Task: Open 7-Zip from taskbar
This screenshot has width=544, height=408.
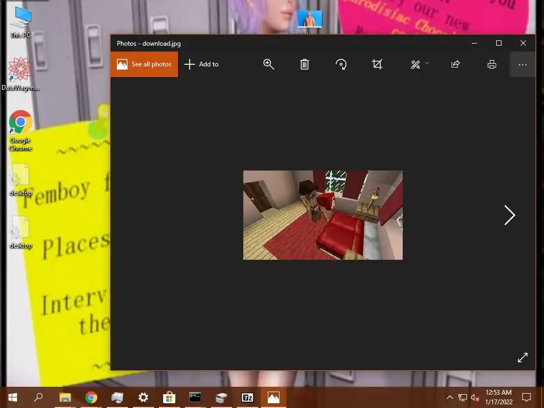Action: pyautogui.click(x=248, y=397)
